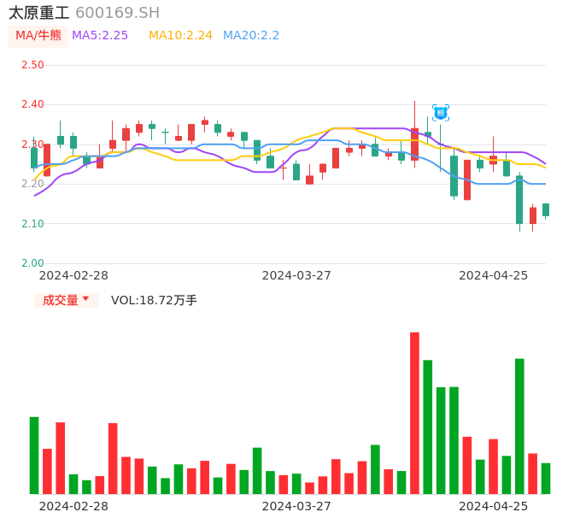The width and height of the screenshot is (586, 518).
Task: Select the rightmost green volume bar
Action: click(546, 478)
